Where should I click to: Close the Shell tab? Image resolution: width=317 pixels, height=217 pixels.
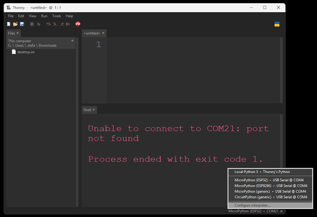(x=94, y=110)
